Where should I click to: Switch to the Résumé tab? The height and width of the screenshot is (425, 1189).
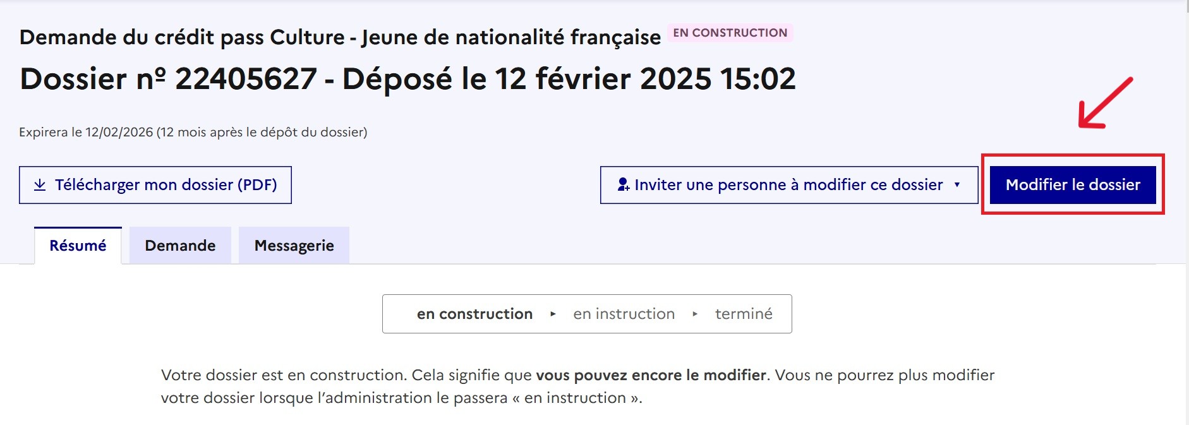[x=78, y=246]
